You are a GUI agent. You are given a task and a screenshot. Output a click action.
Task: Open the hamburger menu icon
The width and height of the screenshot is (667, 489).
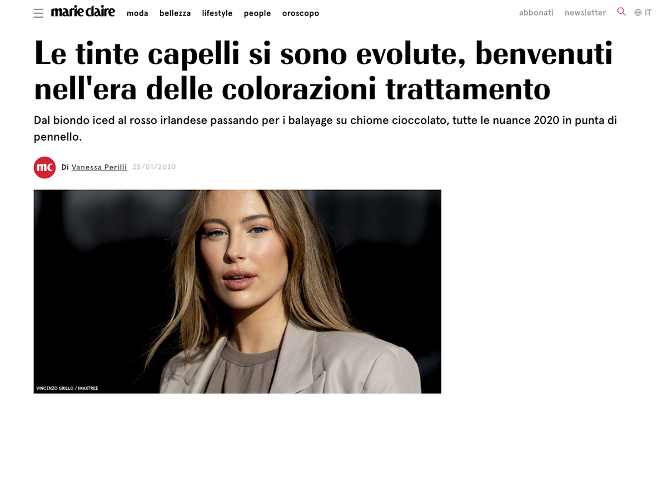[38, 13]
